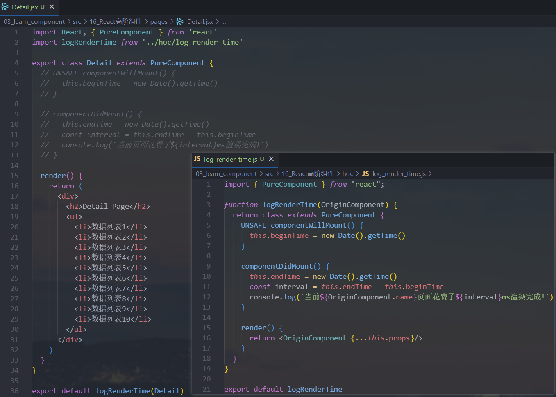
Task: Open hoc breadcrumb folder
Action: click(x=347, y=174)
